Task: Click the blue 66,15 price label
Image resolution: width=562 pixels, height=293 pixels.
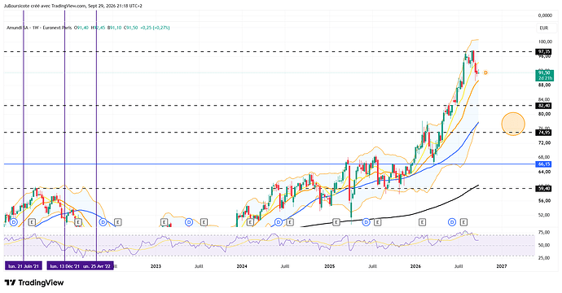Action: 543,164
